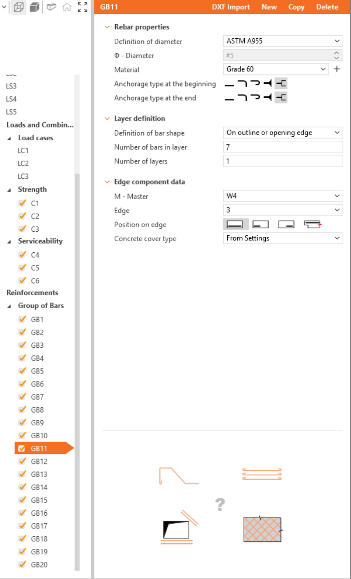Image resolution: width=351 pixels, height=579 pixels.
Task: Open the M - Master dropdown
Action: click(x=282, y=196)
